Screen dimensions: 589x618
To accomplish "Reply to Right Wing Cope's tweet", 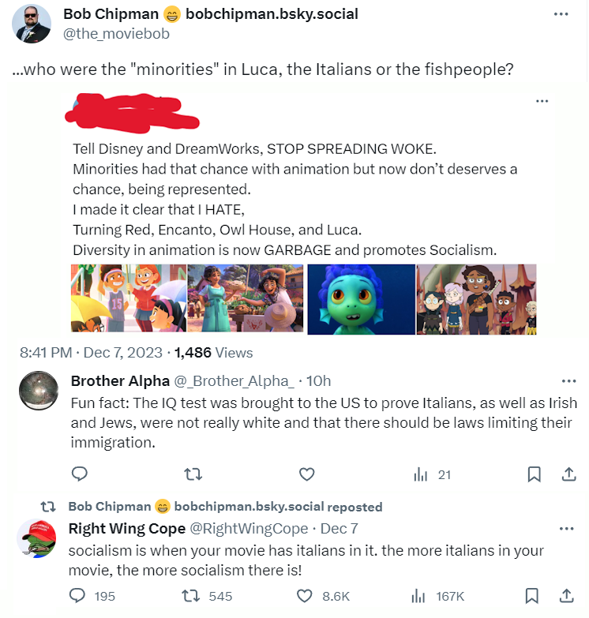I will tap(79, 596).
